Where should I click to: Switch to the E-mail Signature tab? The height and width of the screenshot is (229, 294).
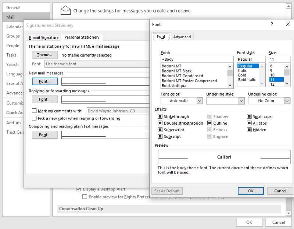44,37
